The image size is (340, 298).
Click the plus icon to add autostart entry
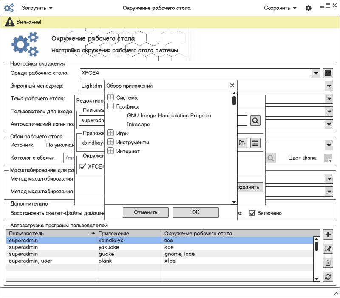(x=328, y=235)
